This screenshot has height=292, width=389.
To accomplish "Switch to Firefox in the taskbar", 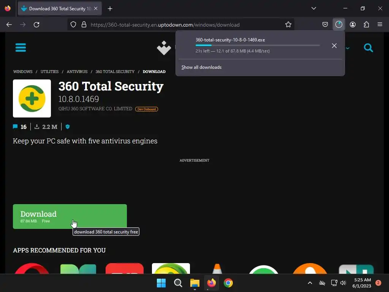I will 211,283.
